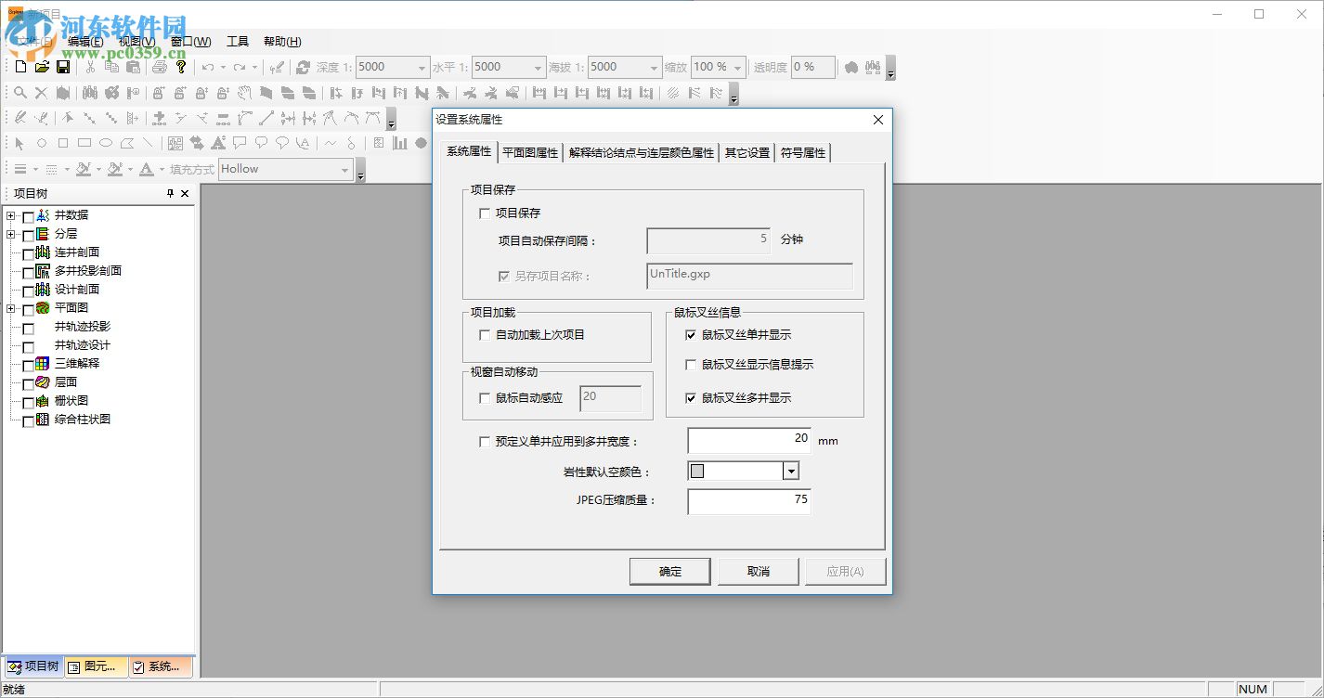Select the rectangle drawing tool
Viewport: 1324px width, 698px height.
[x=61, y=144]
